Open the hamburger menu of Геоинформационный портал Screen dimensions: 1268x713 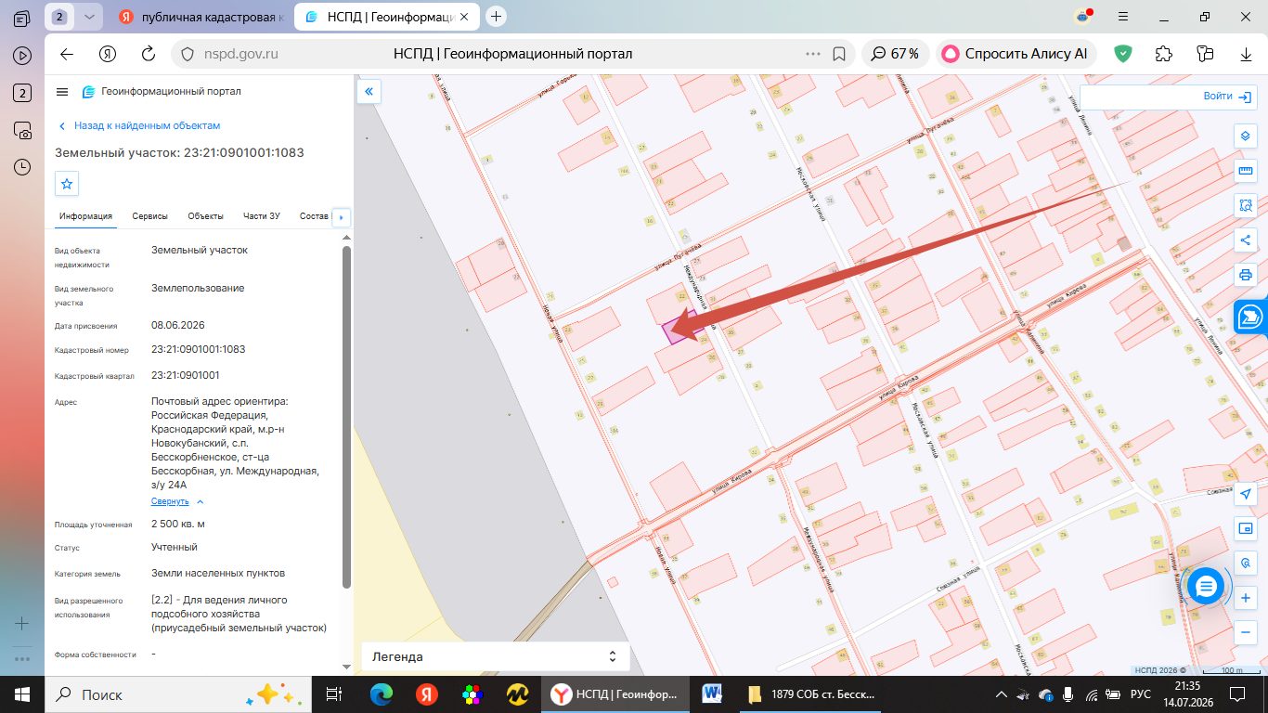[x=62, y=92]
